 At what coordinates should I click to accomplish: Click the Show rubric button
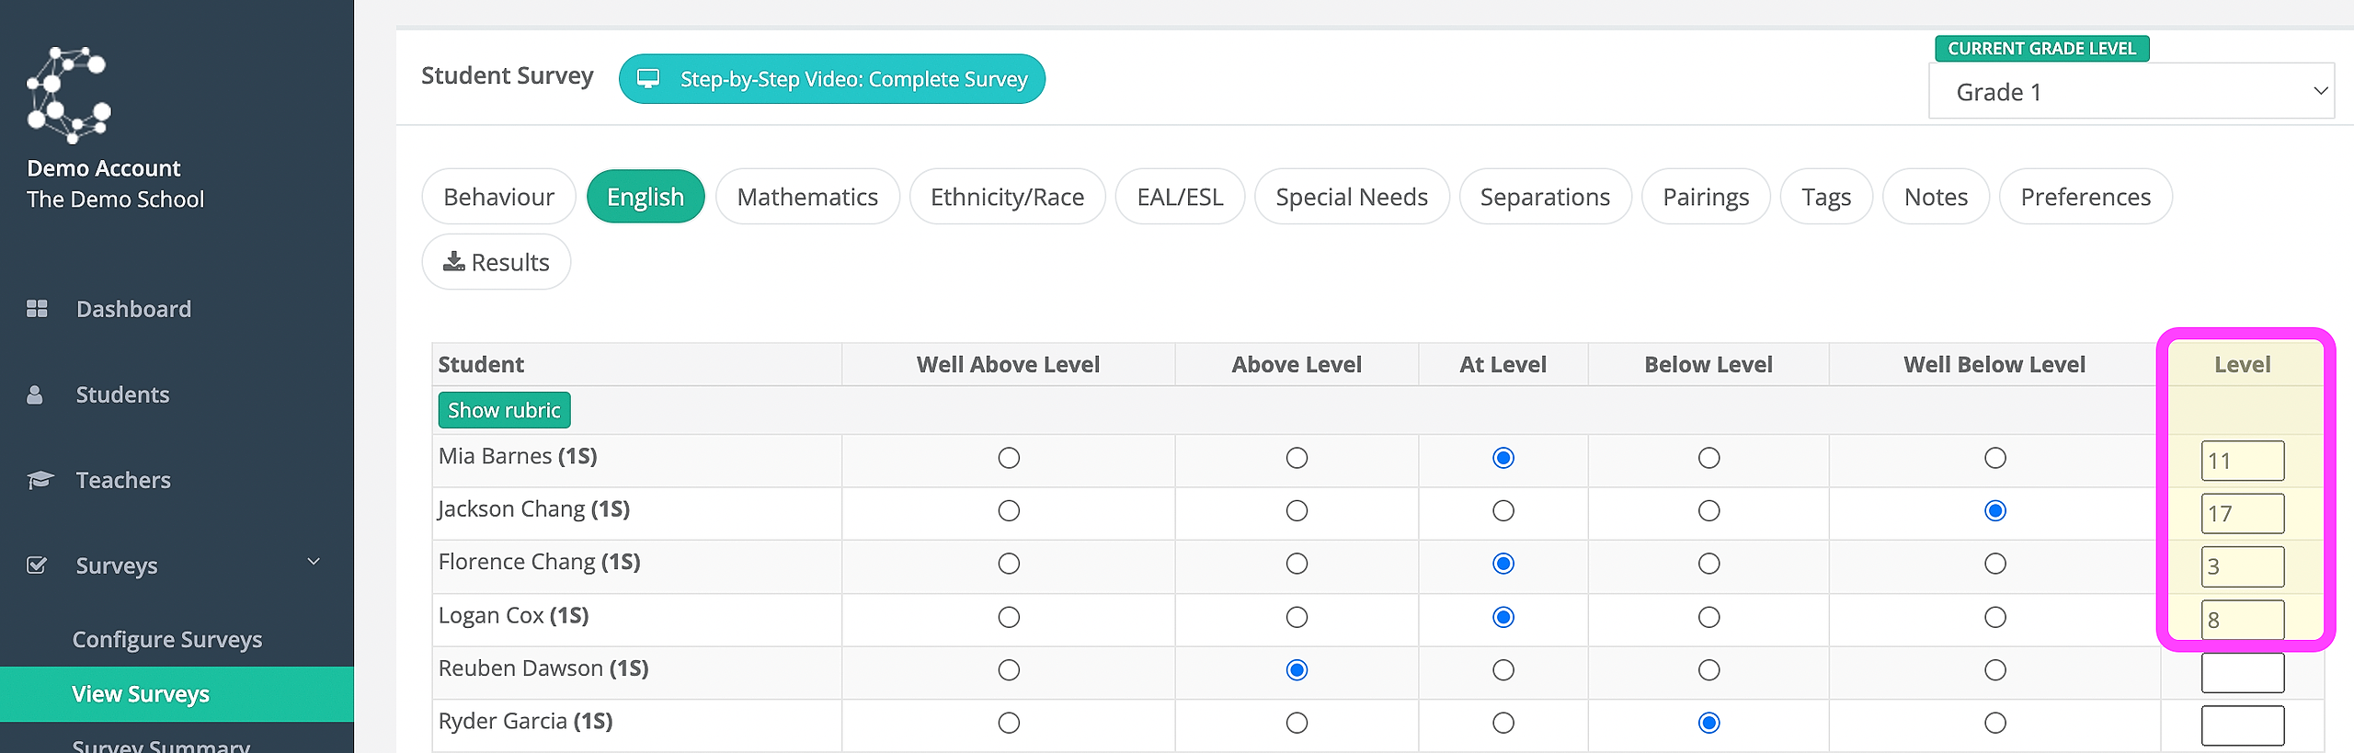pyautogui.click(x=504, y=410)
